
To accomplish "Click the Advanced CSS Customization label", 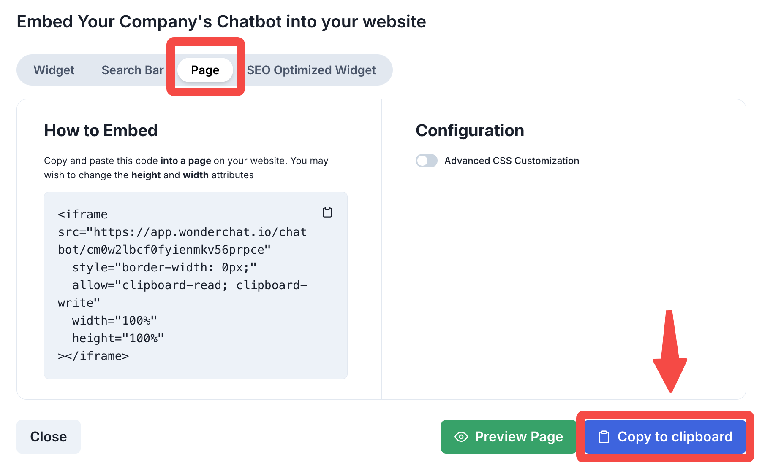I will [x=512, y=161].
